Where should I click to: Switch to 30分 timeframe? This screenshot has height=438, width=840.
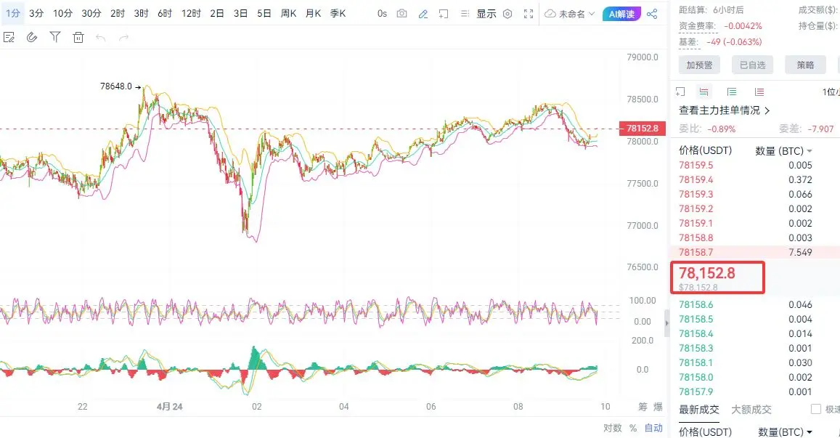[91, 13]
